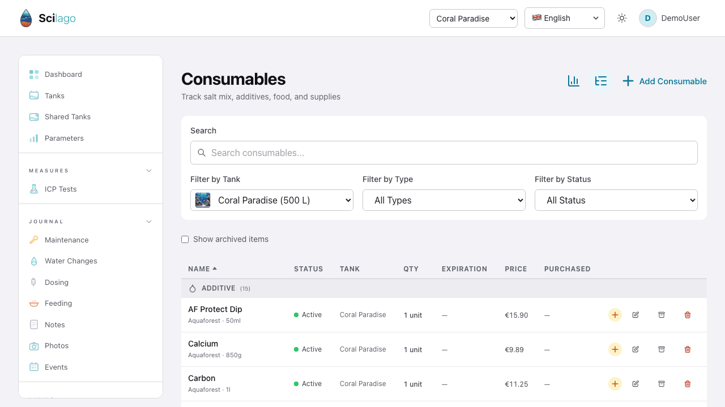Archive the Calcium consumable
The height and width of the screenshot is (407, 725).
[x=661, y=349]
